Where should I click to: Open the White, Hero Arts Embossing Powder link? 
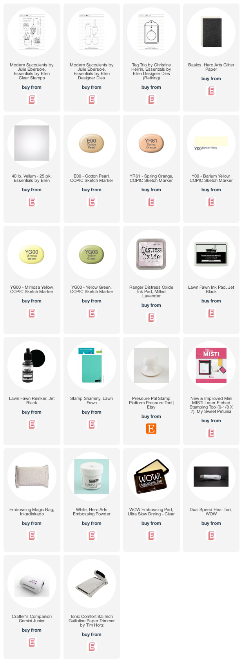pyautogui.click(x=92, y=512)
